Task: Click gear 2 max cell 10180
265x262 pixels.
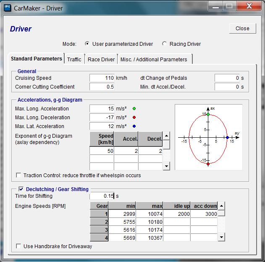Action: (150, 222)
